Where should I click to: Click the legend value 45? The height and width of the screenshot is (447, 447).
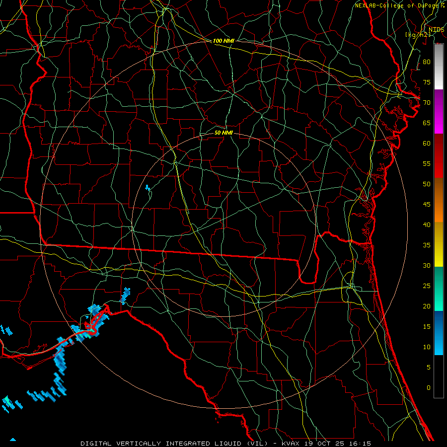pos(427,205)
